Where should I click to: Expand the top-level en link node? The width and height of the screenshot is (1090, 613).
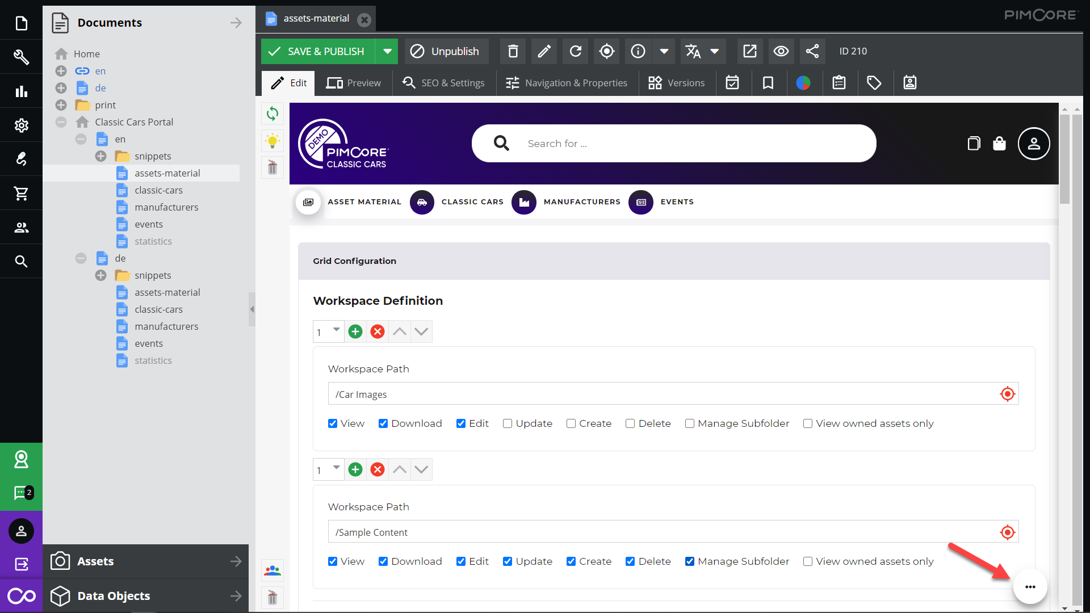point(61,71)
